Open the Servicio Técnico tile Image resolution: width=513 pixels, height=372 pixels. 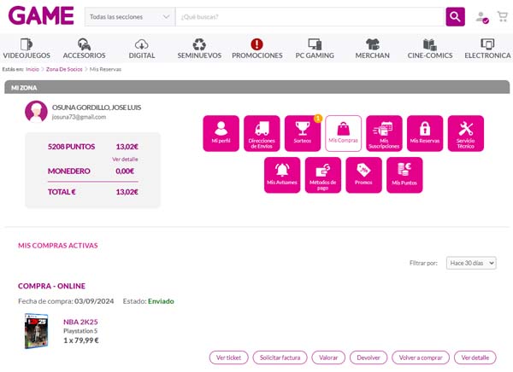coord(466,133)
